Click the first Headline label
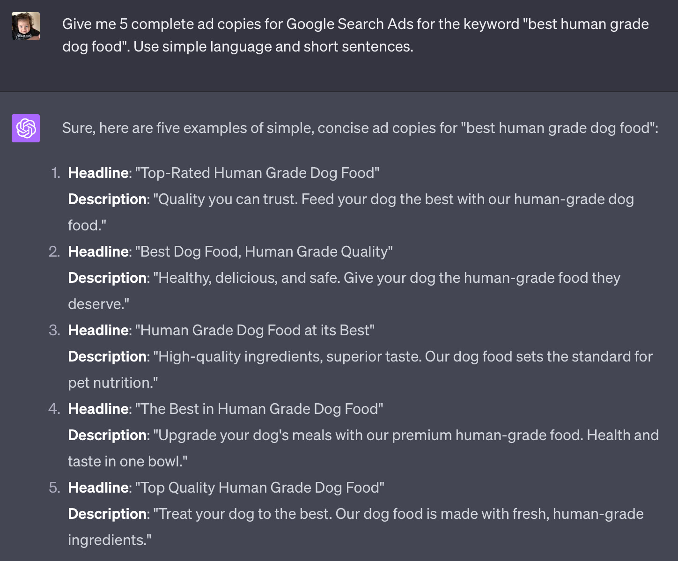678x561 pixels. pyautogui.click(x=98, y=173)
